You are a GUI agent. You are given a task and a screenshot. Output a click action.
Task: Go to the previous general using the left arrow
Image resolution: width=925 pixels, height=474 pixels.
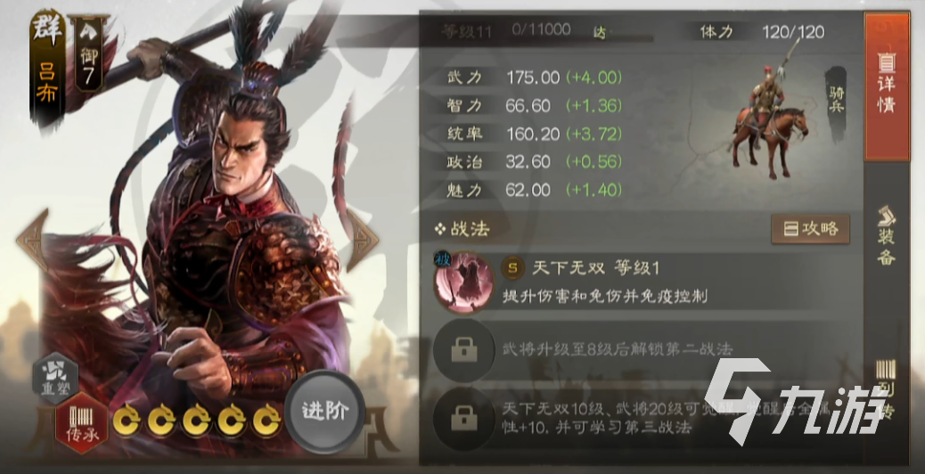[33, 240]
